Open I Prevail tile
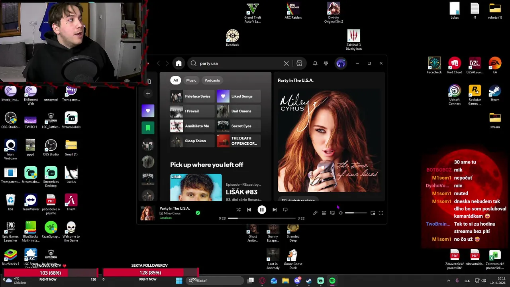Screen dimensions: 510x287 tap(192, 111)
